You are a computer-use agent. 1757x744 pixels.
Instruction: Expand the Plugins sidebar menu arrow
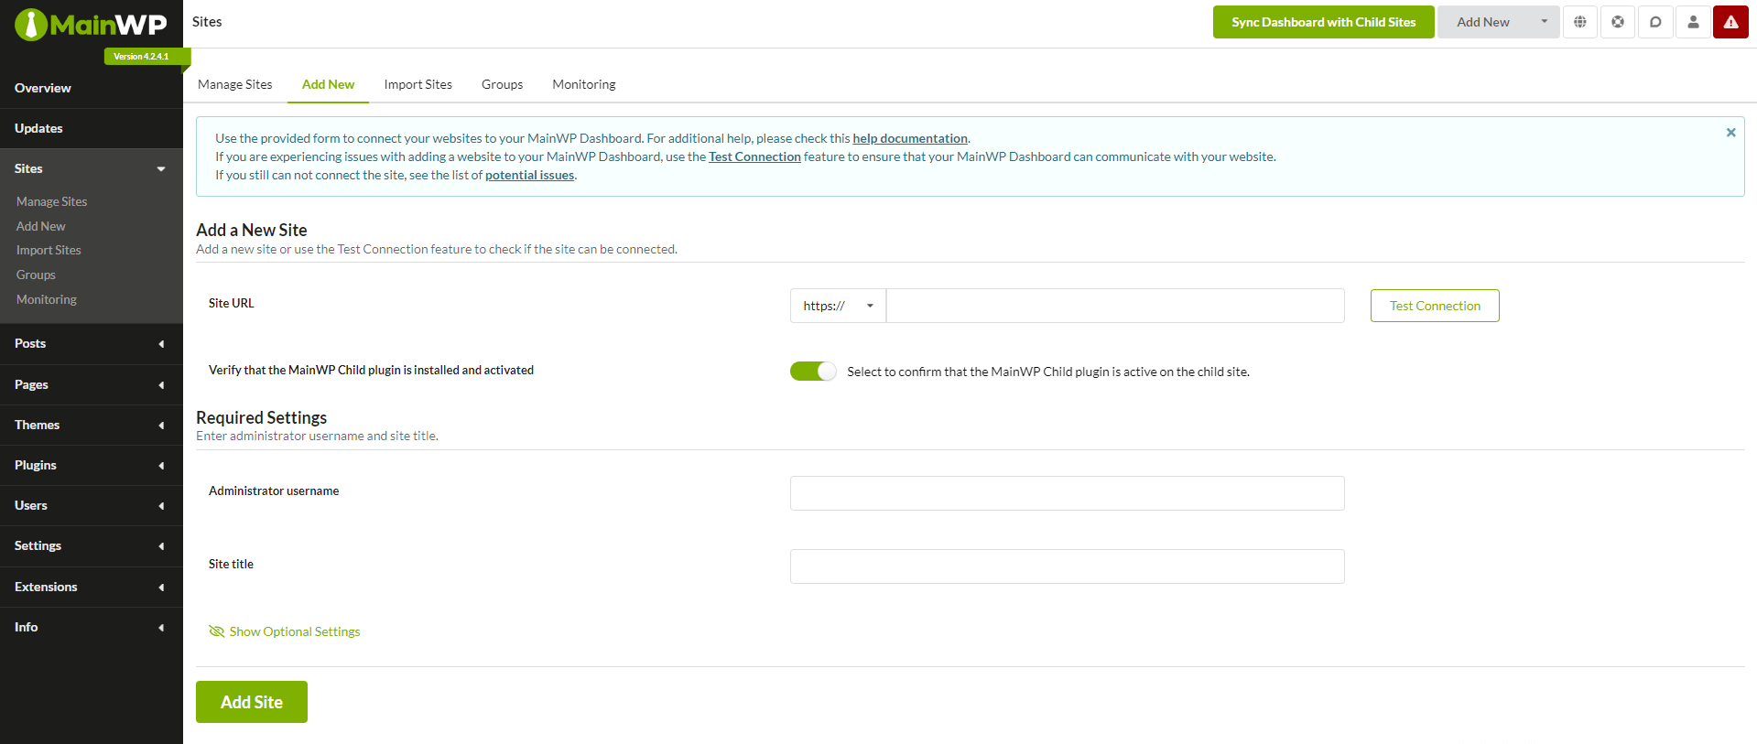point(161,466)
